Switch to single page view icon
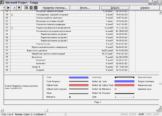Viewport: 162px width, 116px height. (x=31, y=8)
